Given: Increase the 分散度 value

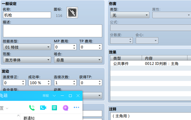Looking at the screenshot, I should [x=130, y=39].
